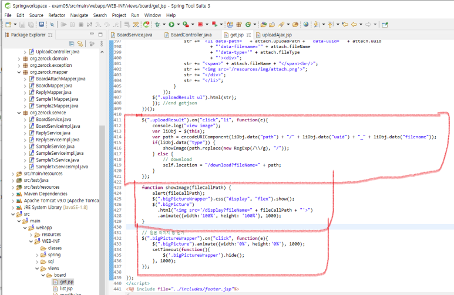Open the Navigate menu
The width and height of the screenshot is (454, 295).
[x=79, y=15]
